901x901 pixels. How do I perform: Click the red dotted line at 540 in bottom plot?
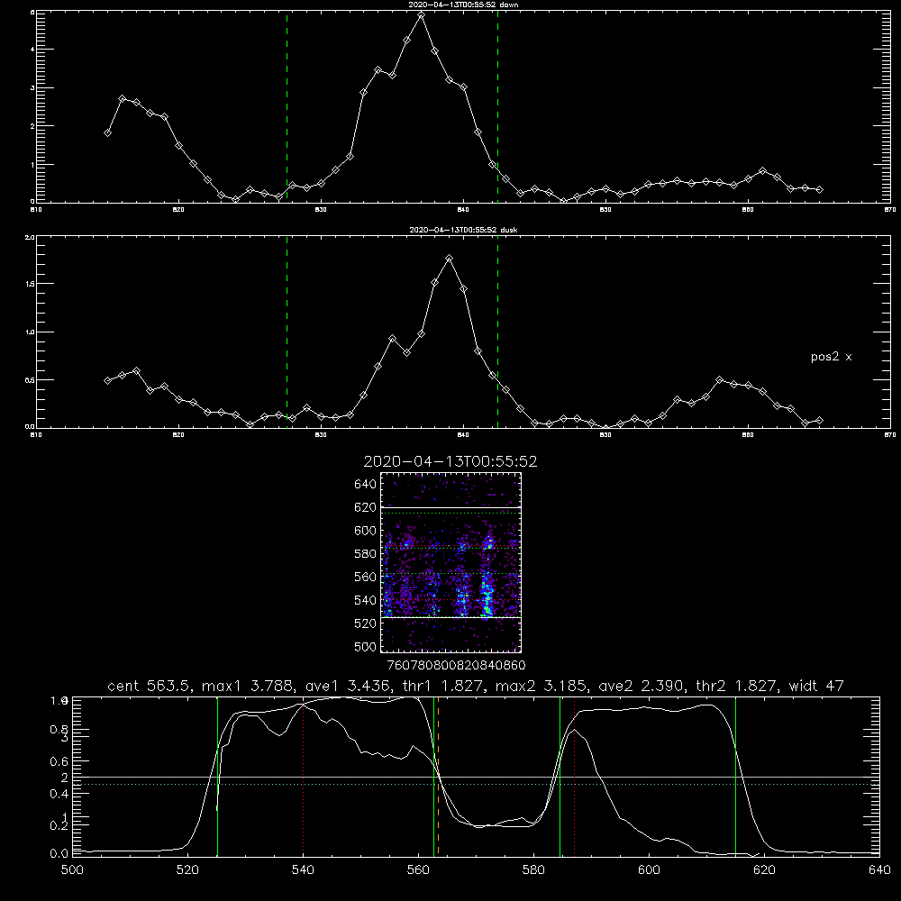304,776
